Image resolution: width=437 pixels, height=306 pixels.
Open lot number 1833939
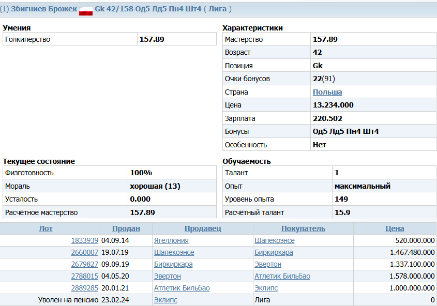tap(84, 240)
